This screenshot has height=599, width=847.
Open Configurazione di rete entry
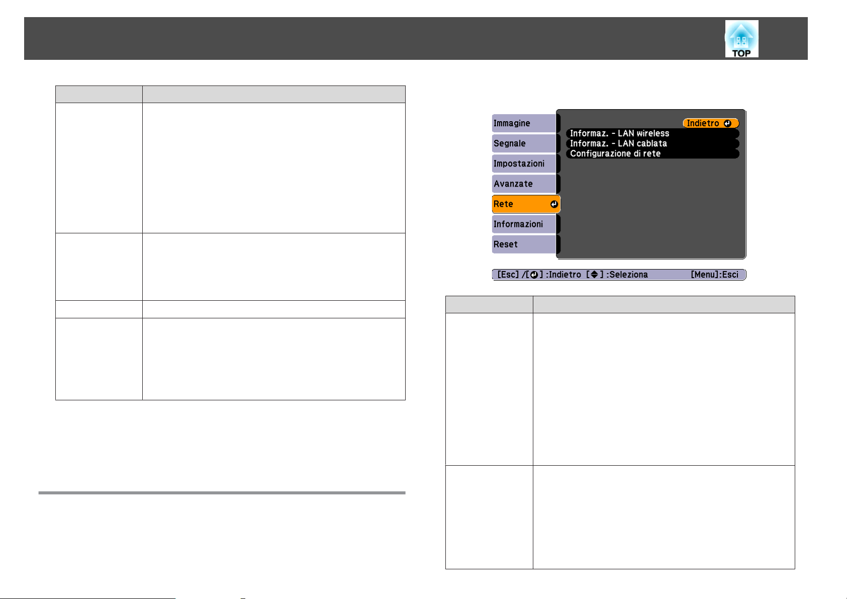[652, 153]
